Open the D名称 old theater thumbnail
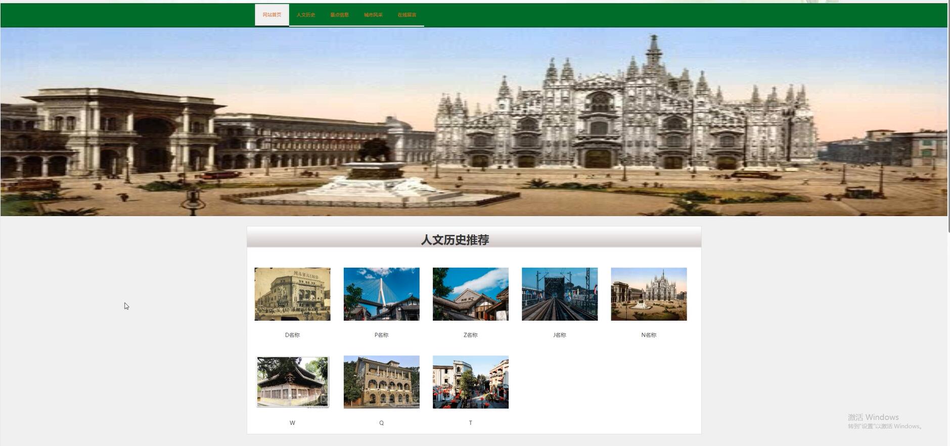This screenshot has height=446, width=950. (x=292, y=294)
